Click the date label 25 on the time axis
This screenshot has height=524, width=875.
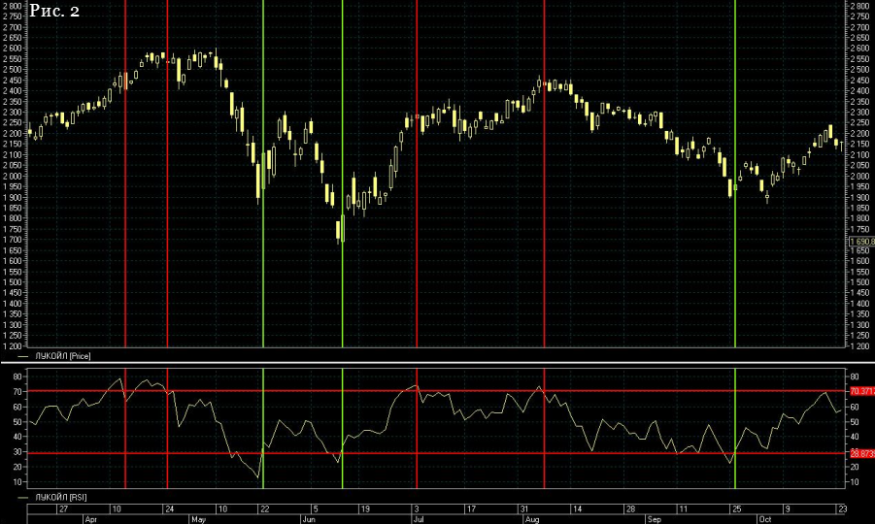tap(736, 508)
